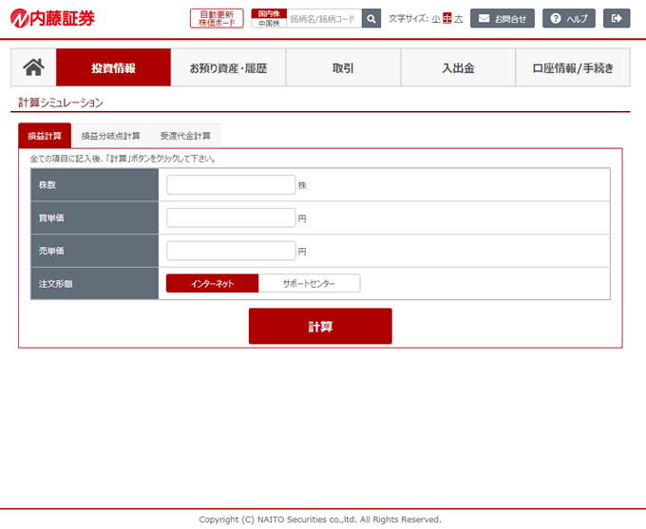Select サポートセンター order type
Viewport: 646px width, 529px height.
pyautogui.click(x=309, y=283)
